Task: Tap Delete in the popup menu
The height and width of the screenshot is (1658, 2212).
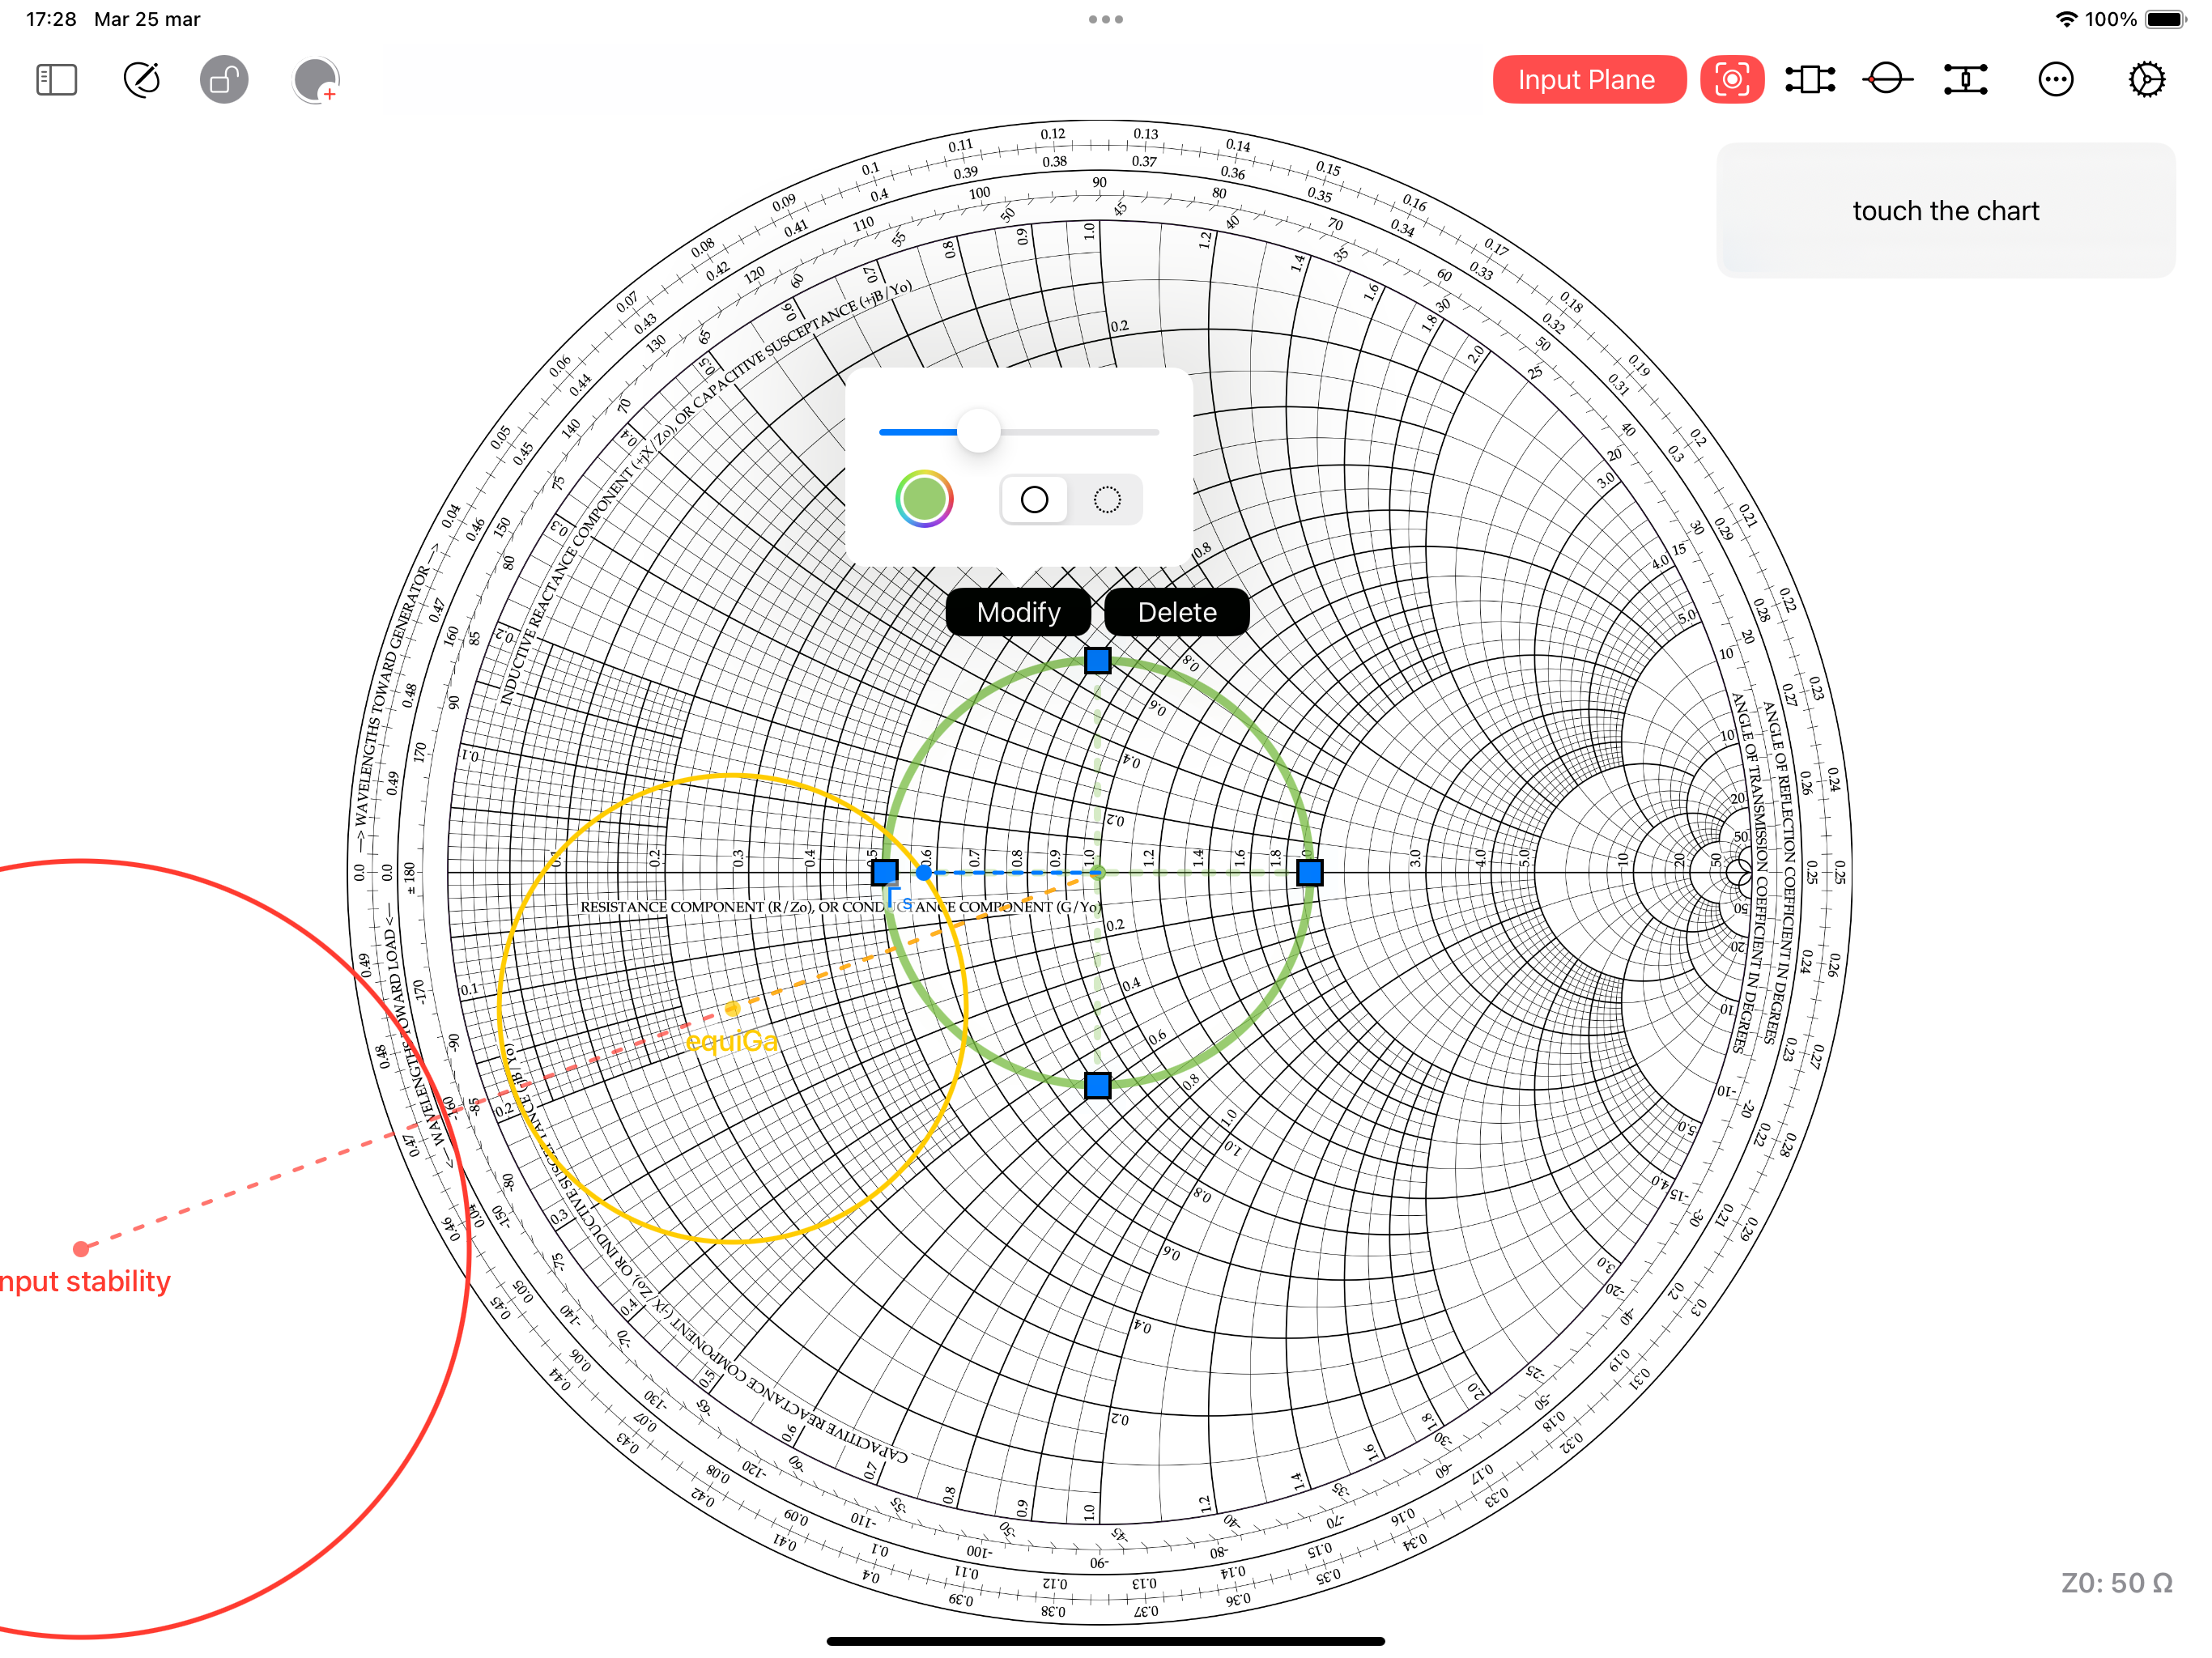Action: [1177, 612]
